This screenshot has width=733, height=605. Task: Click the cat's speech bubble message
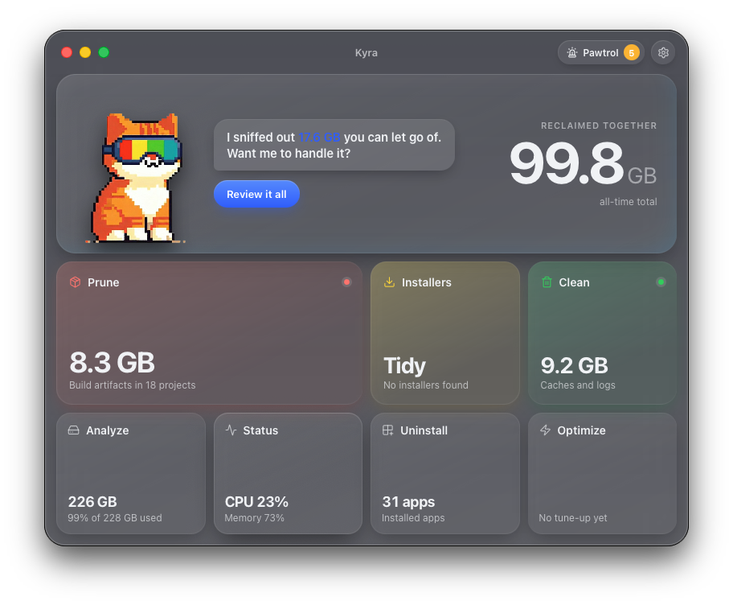tap(334, 145)
